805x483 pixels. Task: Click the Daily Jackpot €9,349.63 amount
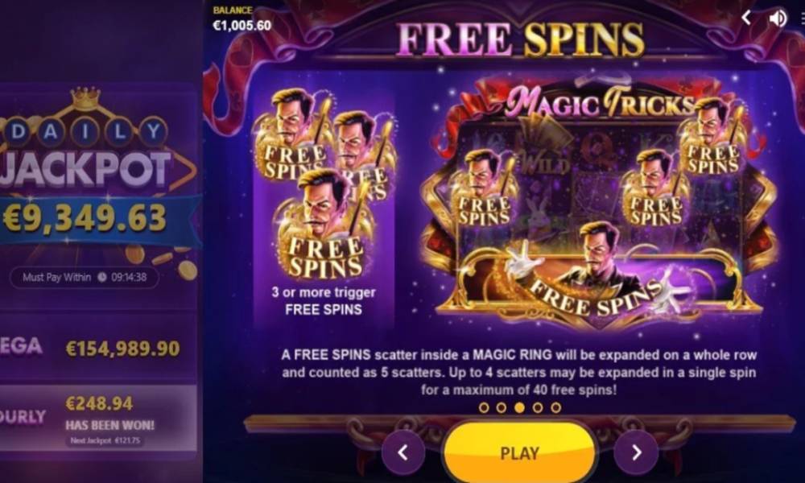85,218
